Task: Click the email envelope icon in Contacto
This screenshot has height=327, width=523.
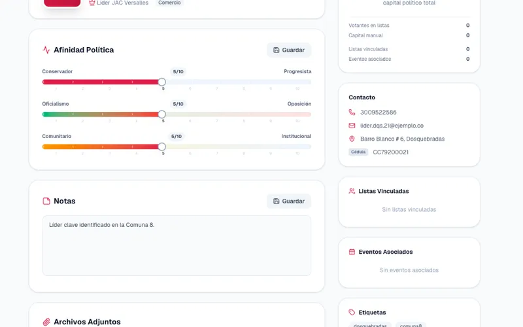Action: [352, 126]
